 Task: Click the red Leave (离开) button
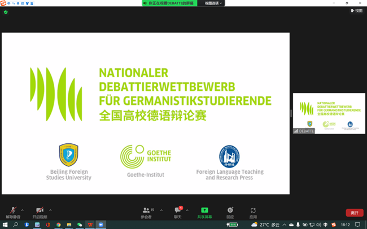[x=355, y=213]
